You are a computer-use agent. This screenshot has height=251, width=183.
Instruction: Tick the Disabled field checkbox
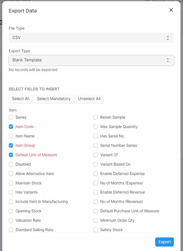(11, 164)
